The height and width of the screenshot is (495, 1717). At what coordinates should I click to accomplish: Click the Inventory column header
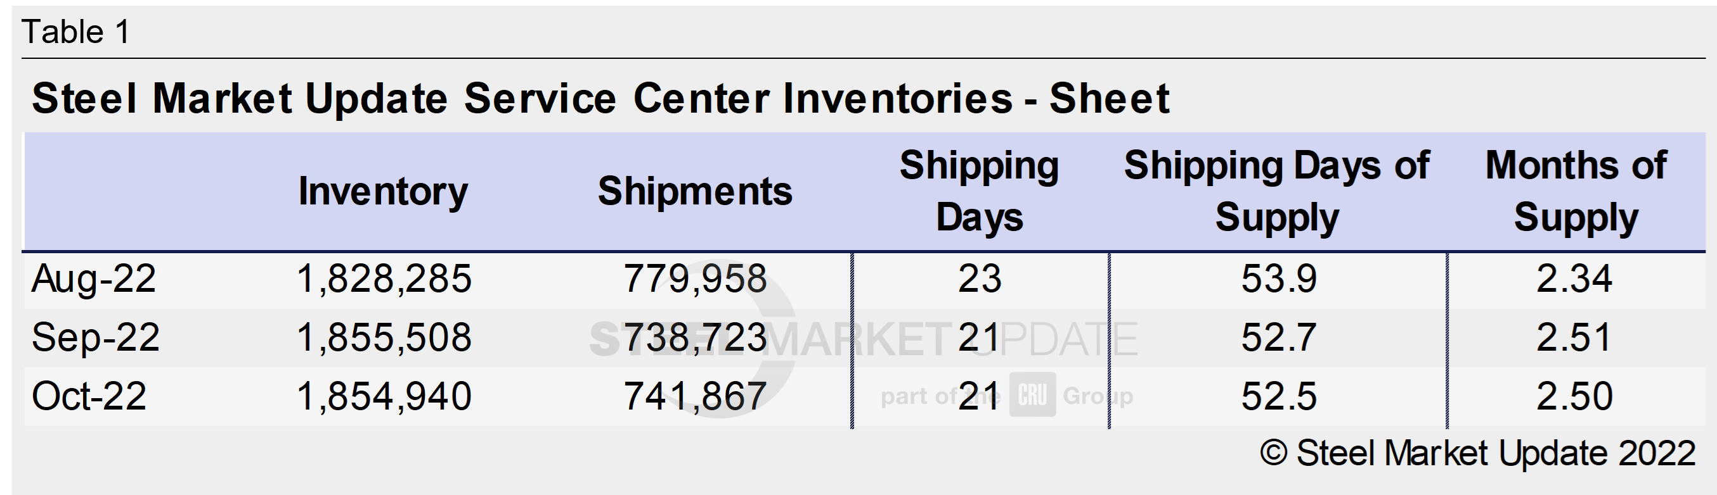pos(382,192)
